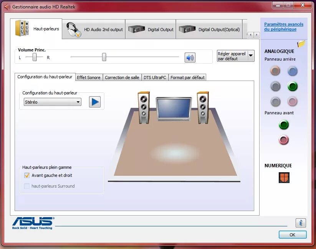Open Paramètres avancés du périphérique link
This screenshot has height=249, width=316.
coord(283,26)
